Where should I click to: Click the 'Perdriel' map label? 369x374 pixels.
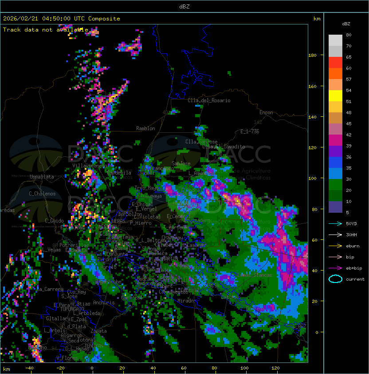(x=108, y=259)
